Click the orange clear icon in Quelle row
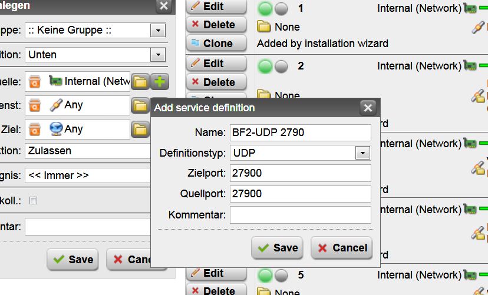488x295 pixels. (35, 81)
